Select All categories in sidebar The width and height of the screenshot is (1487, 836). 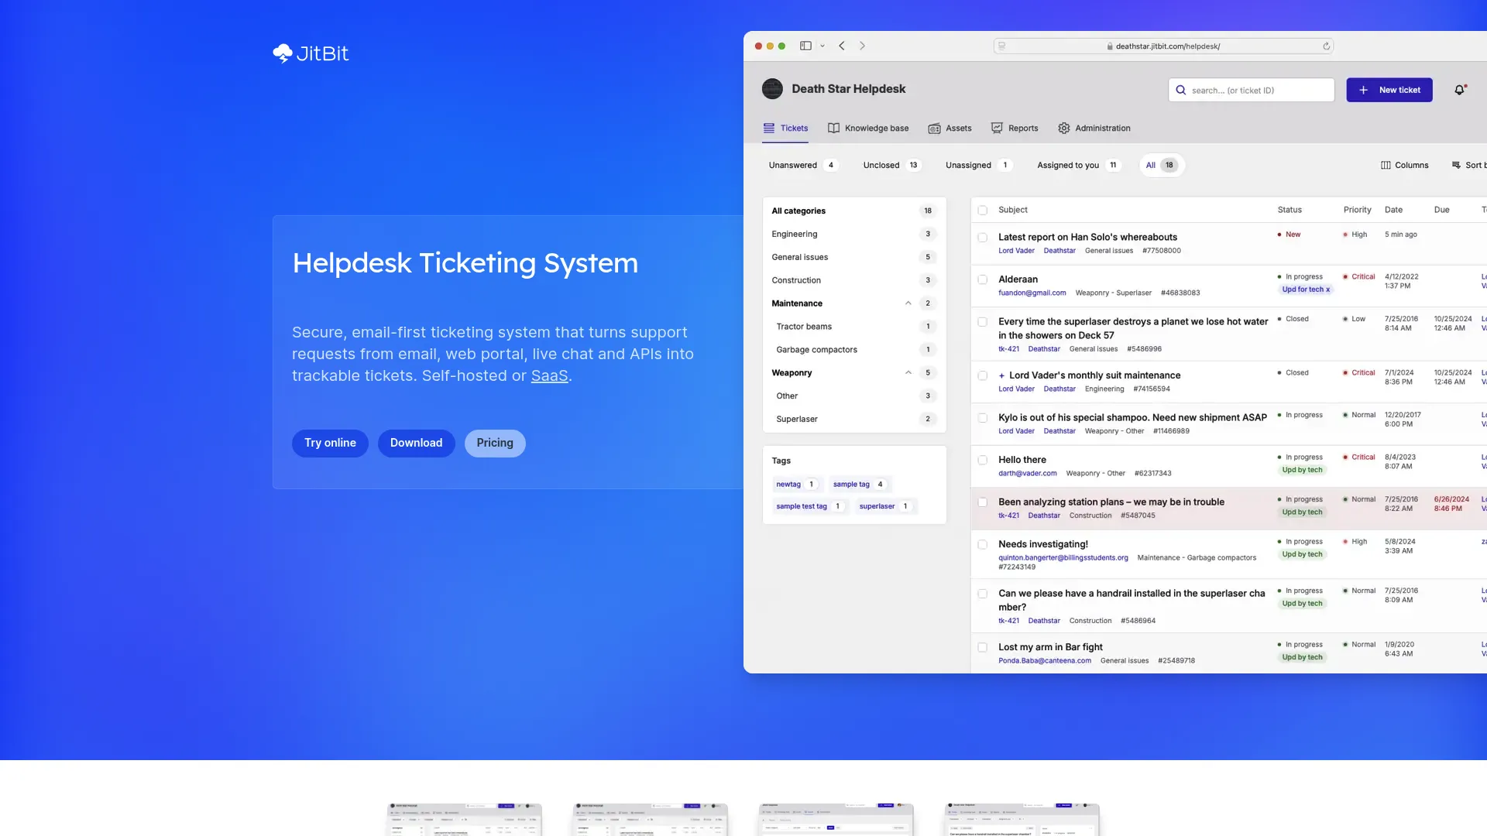854,211
